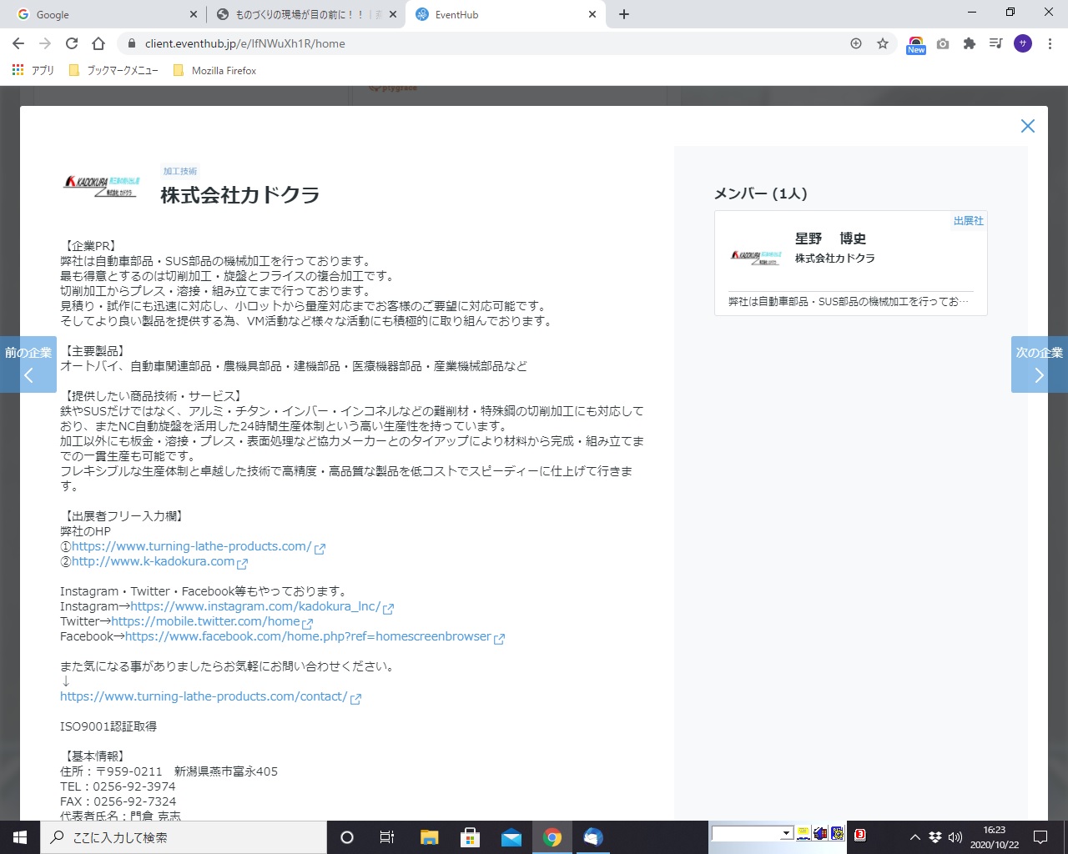Open the Facebook home.php link

[308, 636]
